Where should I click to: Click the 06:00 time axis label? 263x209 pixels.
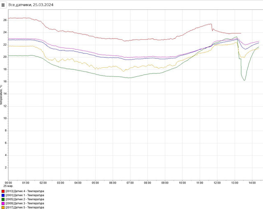coord(113,183)
